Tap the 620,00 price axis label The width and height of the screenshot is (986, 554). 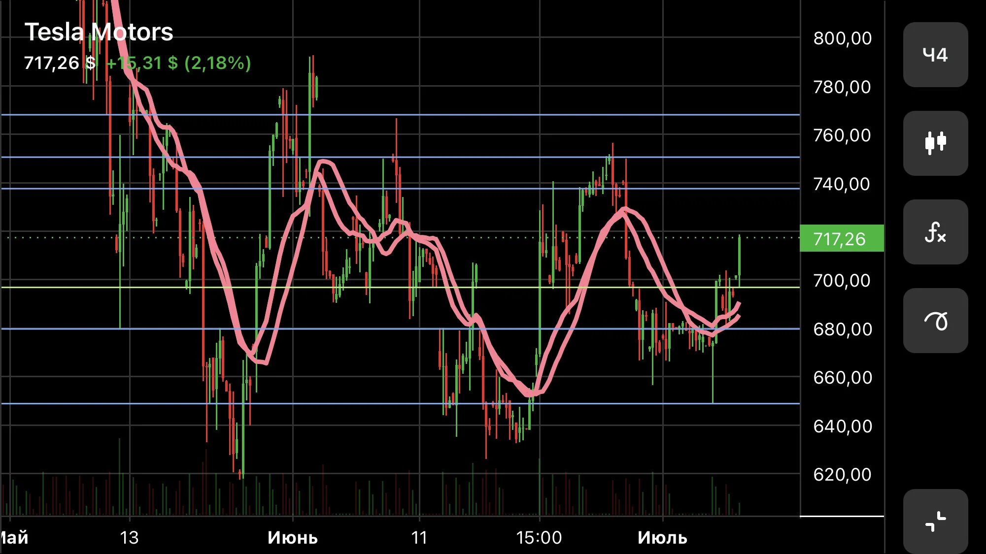[842, 475]
